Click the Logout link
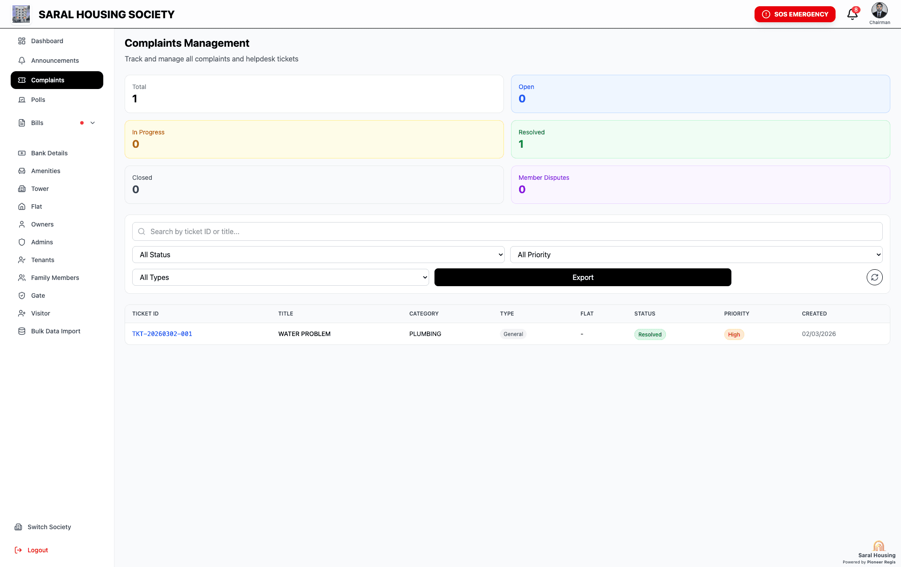Image resolution: width=901 pixels, height=567 pixels. (x=37, y=550)
